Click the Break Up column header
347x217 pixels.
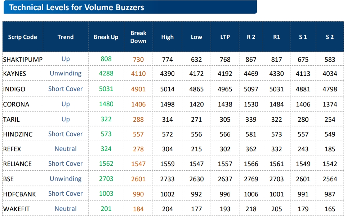(106, 37)
